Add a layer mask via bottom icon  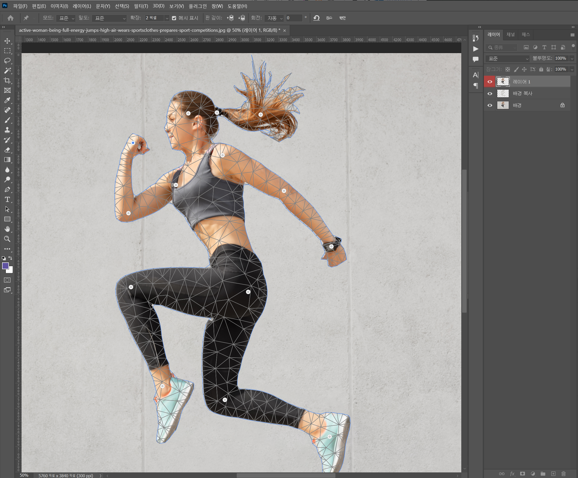coord(522,474)
